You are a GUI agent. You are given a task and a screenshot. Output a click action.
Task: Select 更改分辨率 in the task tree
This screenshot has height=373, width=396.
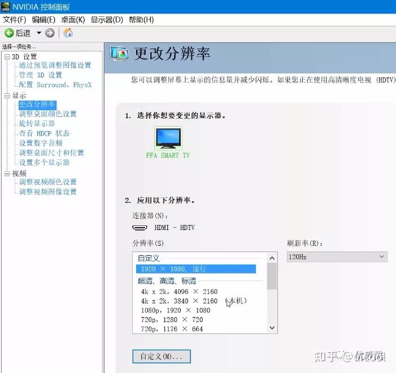(37, 105)
